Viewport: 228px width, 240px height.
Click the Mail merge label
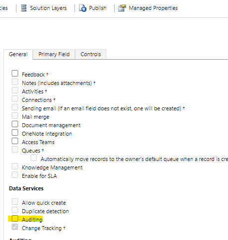click(35, 117)
